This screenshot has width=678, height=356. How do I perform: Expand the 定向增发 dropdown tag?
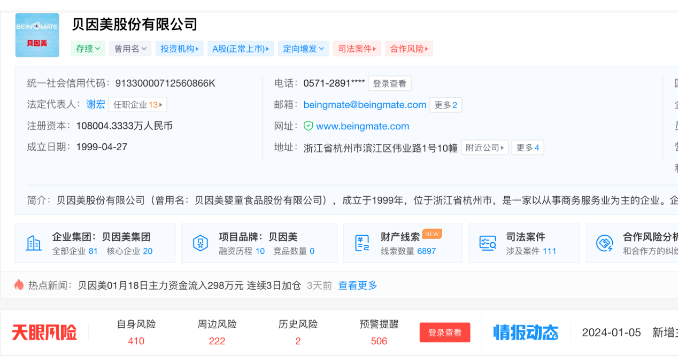[303, 49]
